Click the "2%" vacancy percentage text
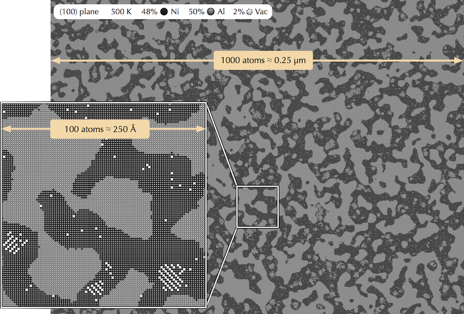The width and height of the screenshot is (464, 314). pos(239,11)
